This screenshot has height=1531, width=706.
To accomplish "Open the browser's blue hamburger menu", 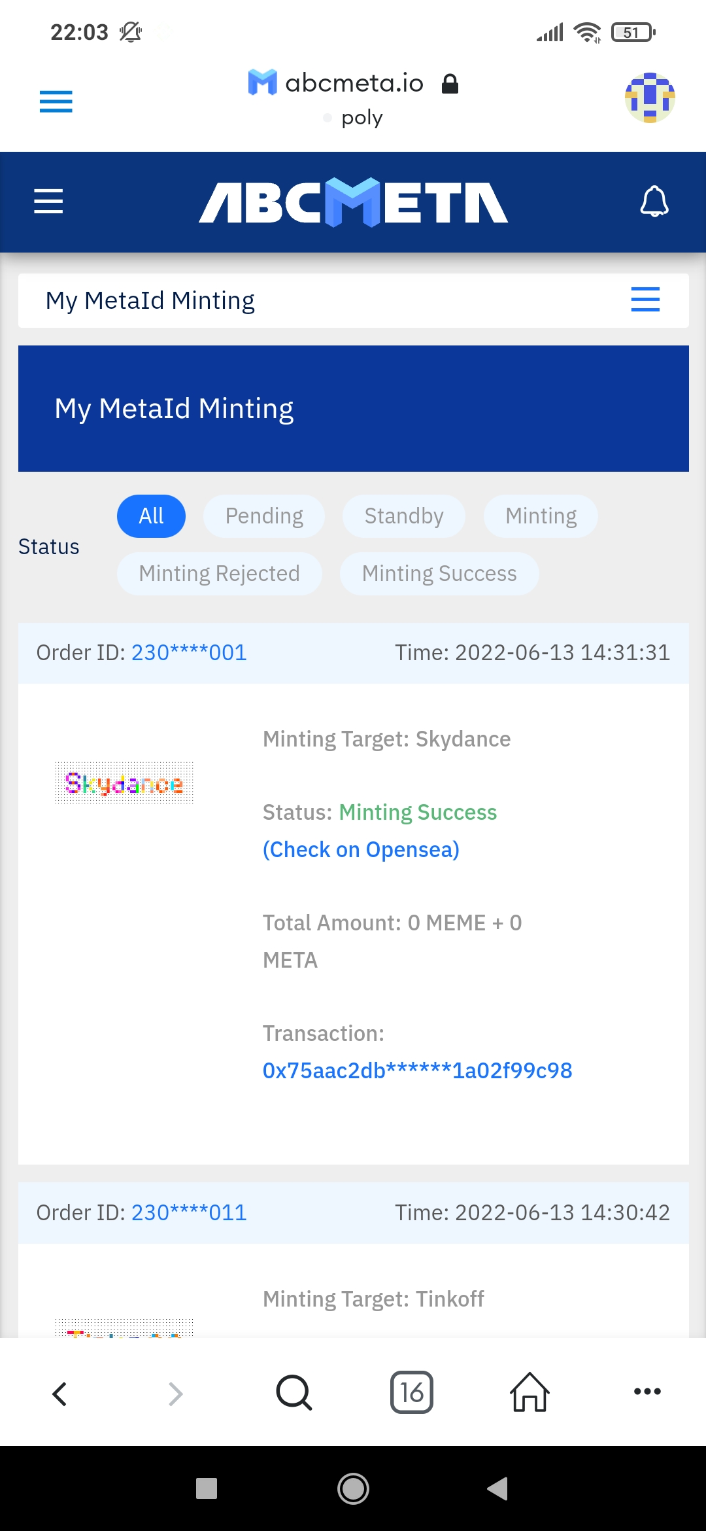I will tap(56, 101).
